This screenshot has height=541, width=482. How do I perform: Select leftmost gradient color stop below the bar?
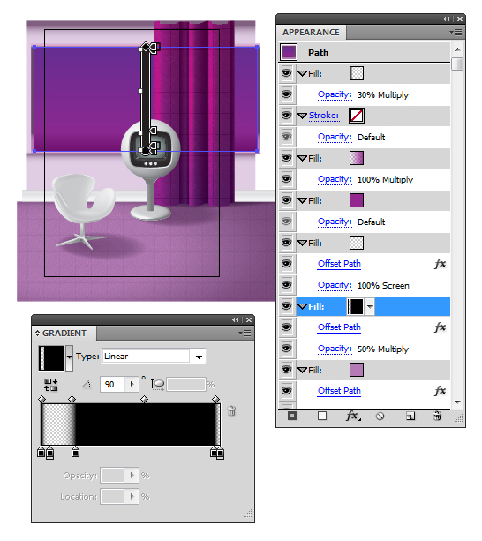pyautogui.click(x=41, y=452)
